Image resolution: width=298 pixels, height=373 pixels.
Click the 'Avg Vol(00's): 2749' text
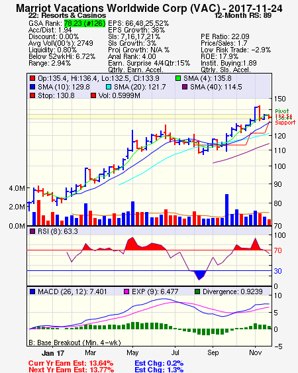tap(61, 43)
